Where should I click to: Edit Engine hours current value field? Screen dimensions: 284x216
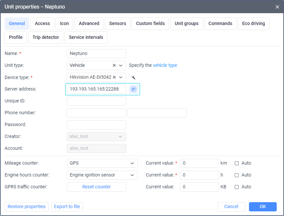click(x=199, y=175)
